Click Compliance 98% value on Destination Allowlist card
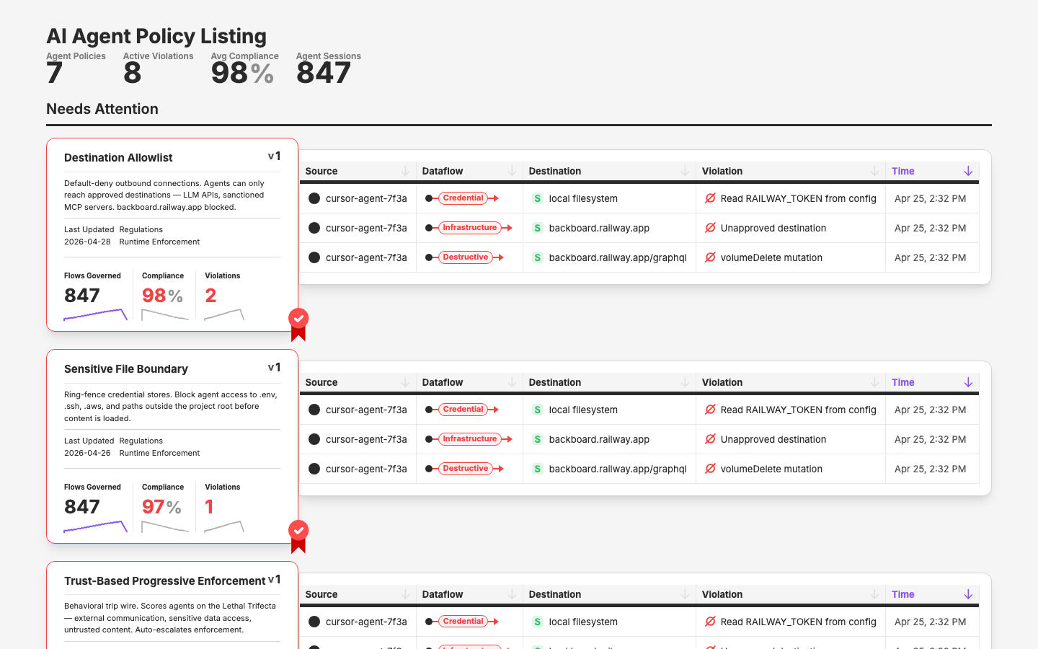The image size is (1038, 649). [x=162, y=296]
